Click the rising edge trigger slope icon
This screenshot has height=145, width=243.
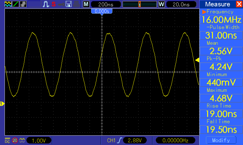tap(120, 140)
